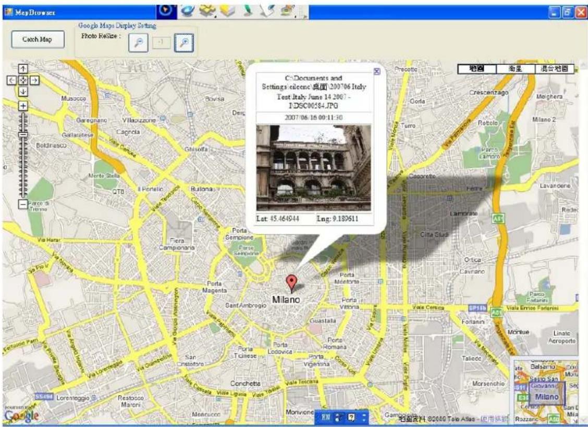Click the Porta Magenta map label

pyautogui.click(x=214, y=287)
